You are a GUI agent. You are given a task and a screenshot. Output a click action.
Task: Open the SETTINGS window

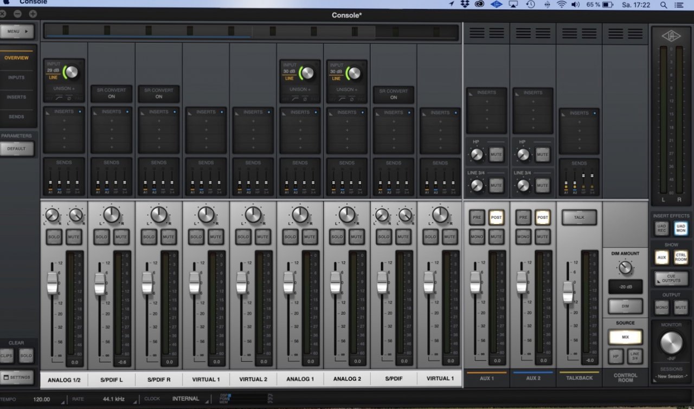click(x=17, y=377)
